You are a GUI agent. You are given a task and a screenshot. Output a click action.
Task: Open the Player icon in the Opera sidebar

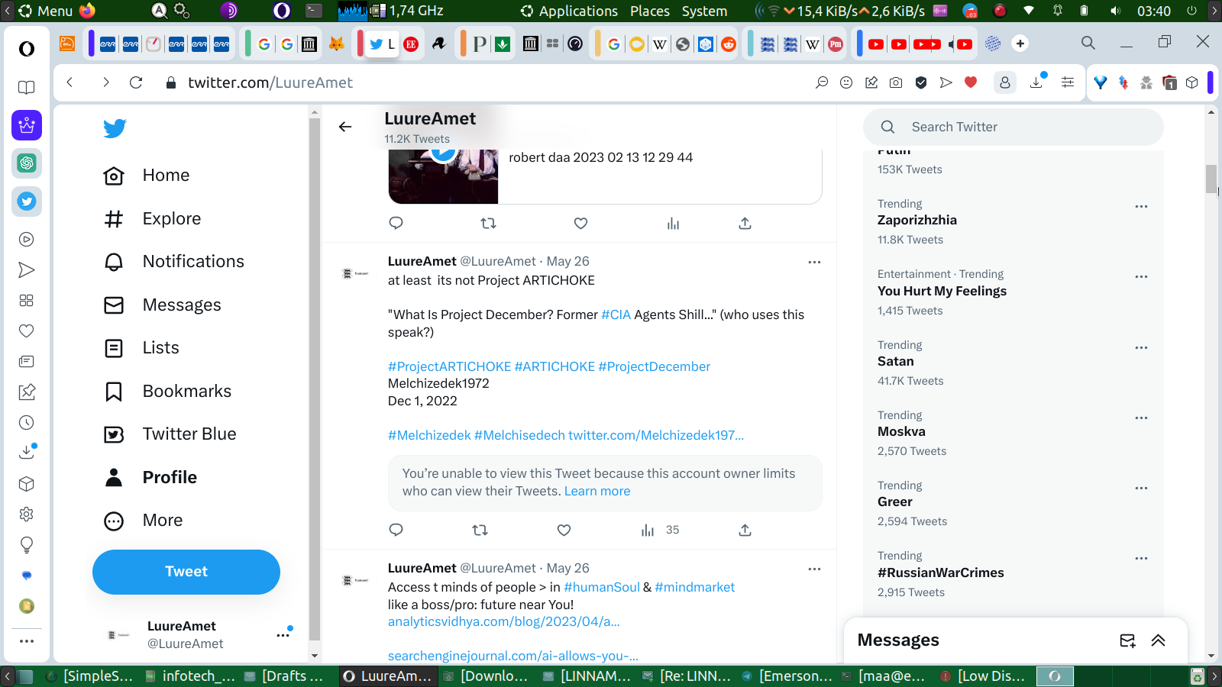coord(27,240)
